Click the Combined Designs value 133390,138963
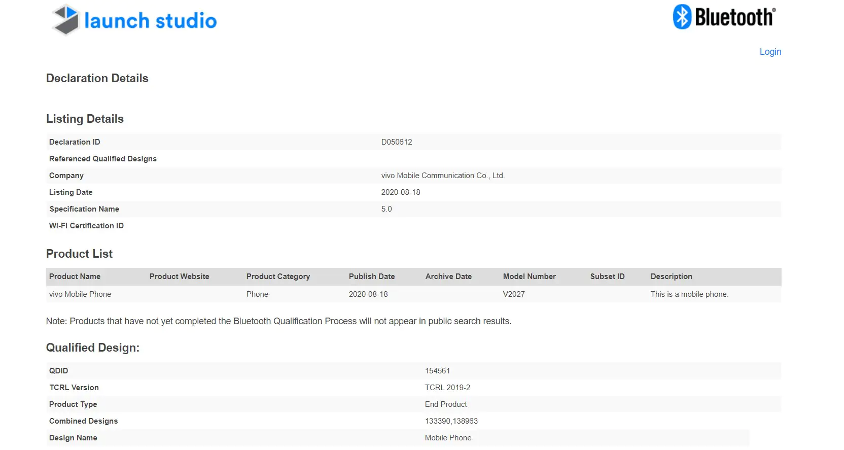Viewport: 844px width, 450px height. 451,421
